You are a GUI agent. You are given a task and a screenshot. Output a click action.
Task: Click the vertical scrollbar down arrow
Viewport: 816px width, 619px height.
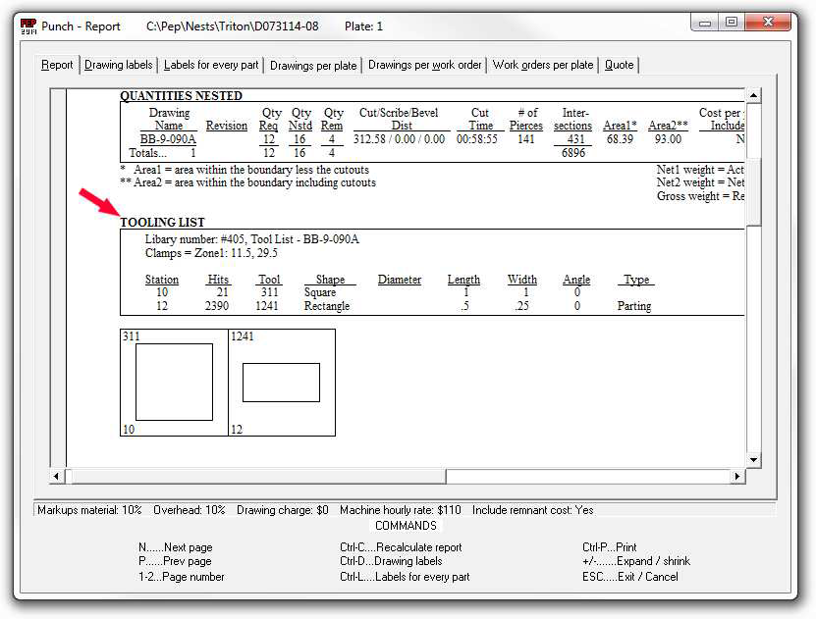pyautogui.click(x=754, y=459)
